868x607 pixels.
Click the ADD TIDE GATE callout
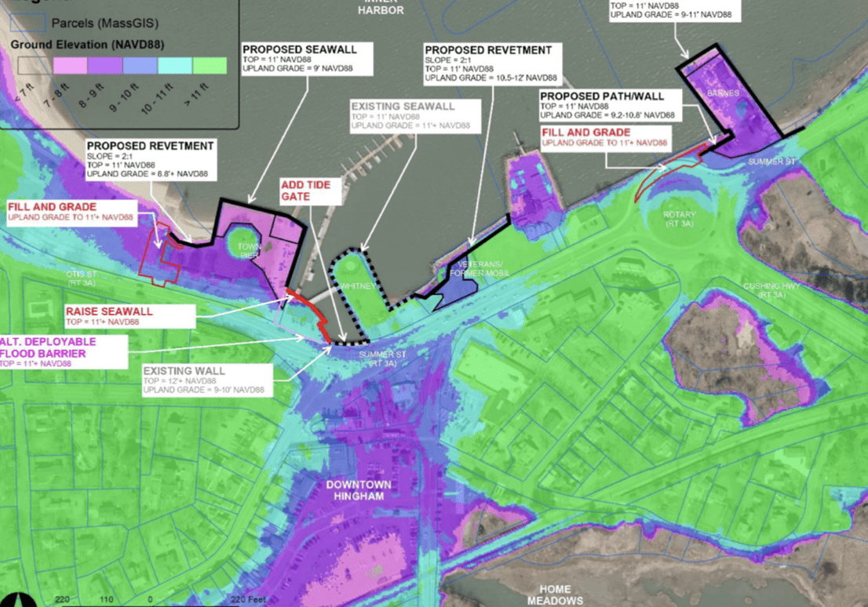(312, 191)
